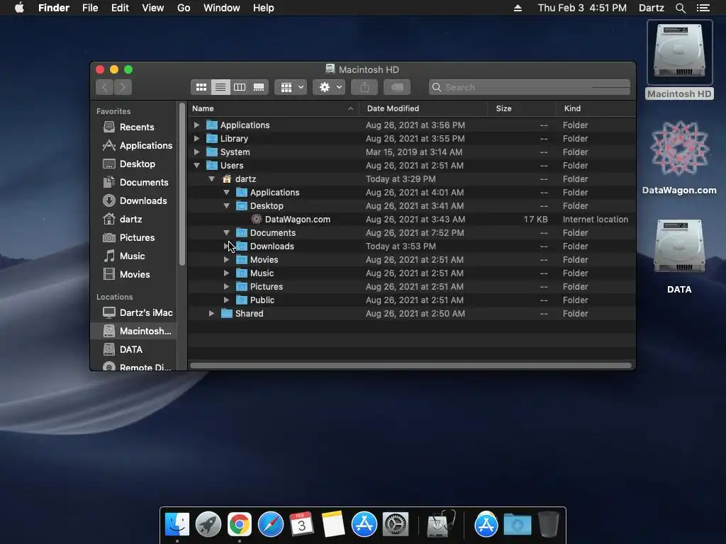Click the Share toolbar button

point(364,87)
